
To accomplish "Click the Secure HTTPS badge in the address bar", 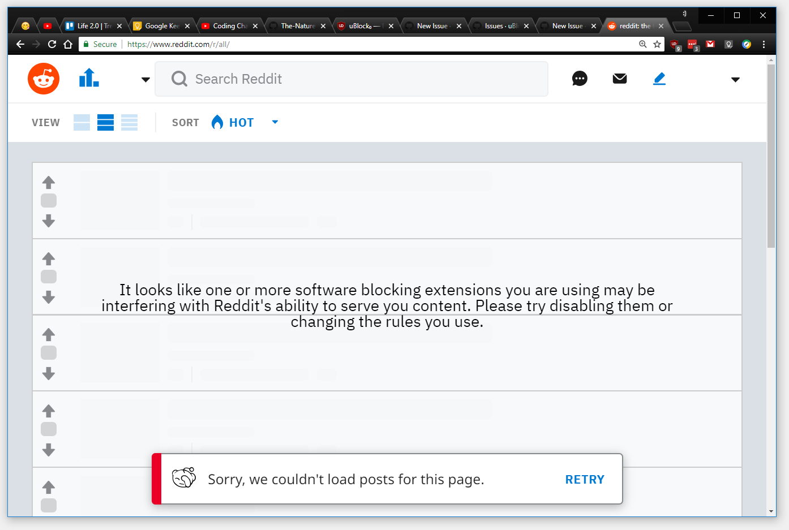I will 99,44.
